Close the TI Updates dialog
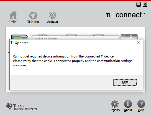This screenshot has height=115, width=151. pyautogui.click(x=139, y=43)
